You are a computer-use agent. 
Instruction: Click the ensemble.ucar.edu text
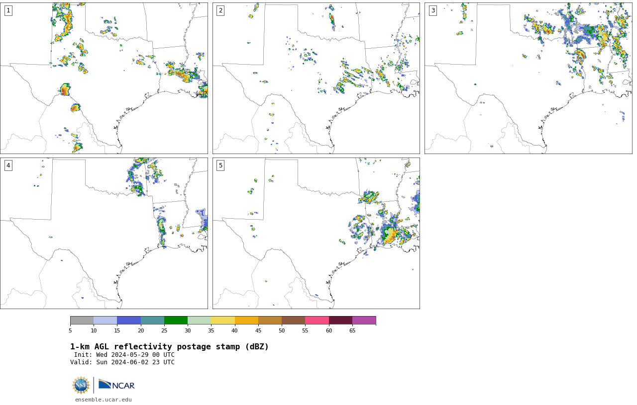(104, 400)
